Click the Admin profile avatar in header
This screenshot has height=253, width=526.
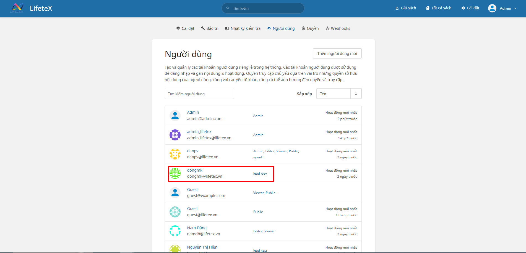click(x=492, y=8)
